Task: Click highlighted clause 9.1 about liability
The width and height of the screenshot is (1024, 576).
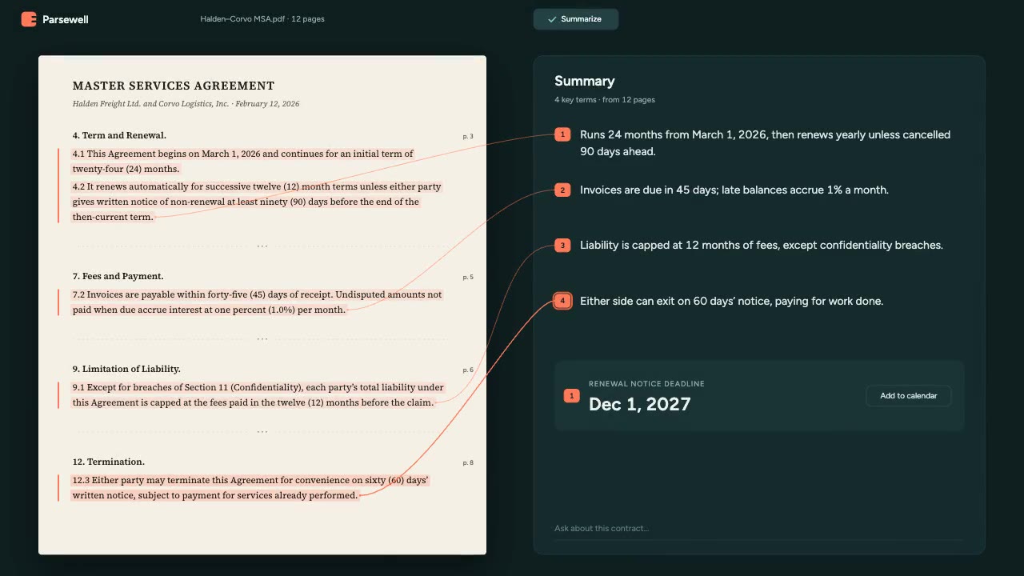Action: (258, 394)
